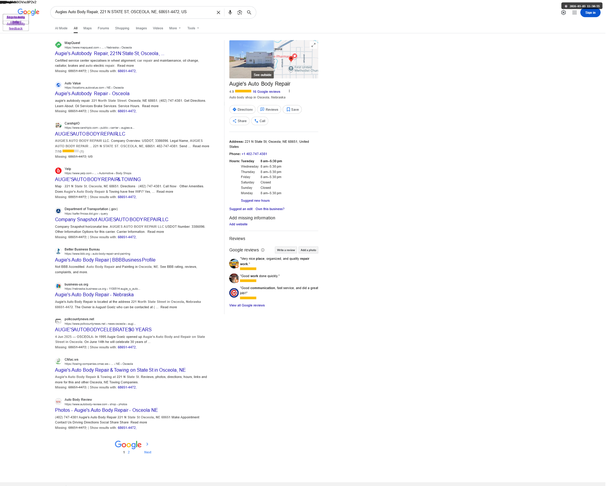Expand the map preview to full size
The image size is (609, 486).
[x=313, y=45]
